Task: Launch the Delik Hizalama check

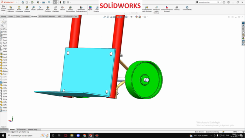Action: coord(27,9)
